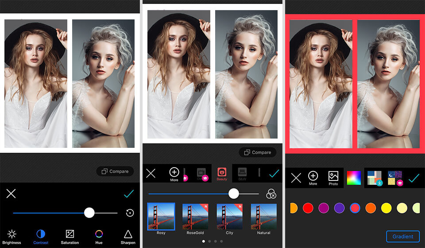425x248 pixels.
Task: Pick the half-visible pale green swatch
Action: point(416,208)
